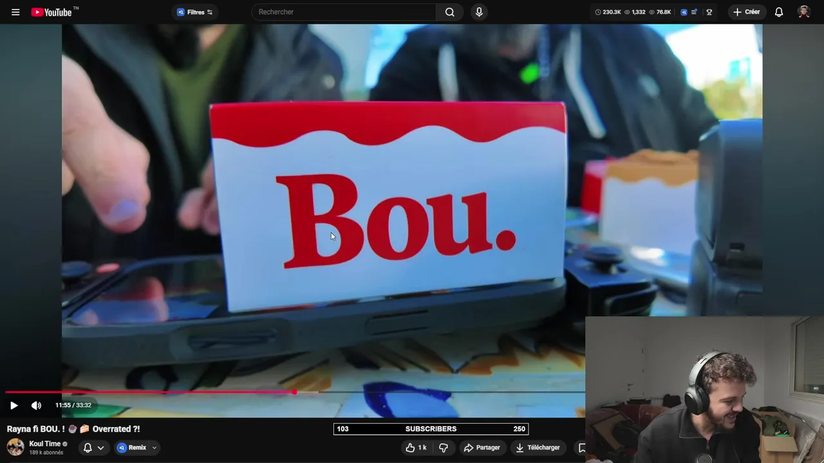Click the Bou. box in the video
The height and width of the screenshot is (463, 824).
pos(389,206)
